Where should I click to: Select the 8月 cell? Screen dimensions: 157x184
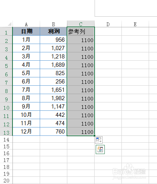point(26,98)
